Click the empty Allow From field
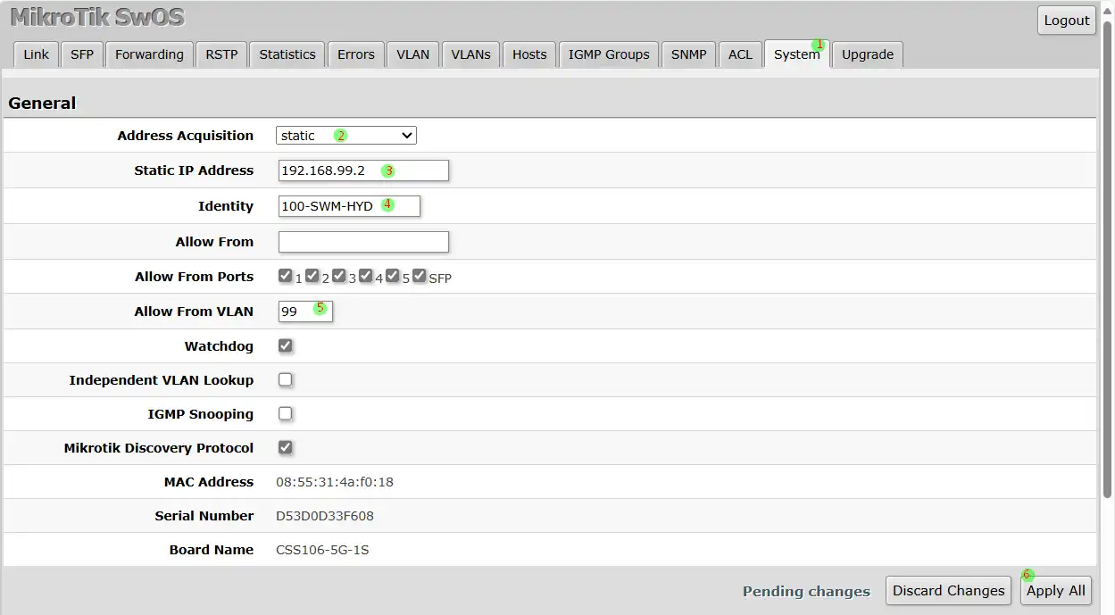 [x=363, y=242]
